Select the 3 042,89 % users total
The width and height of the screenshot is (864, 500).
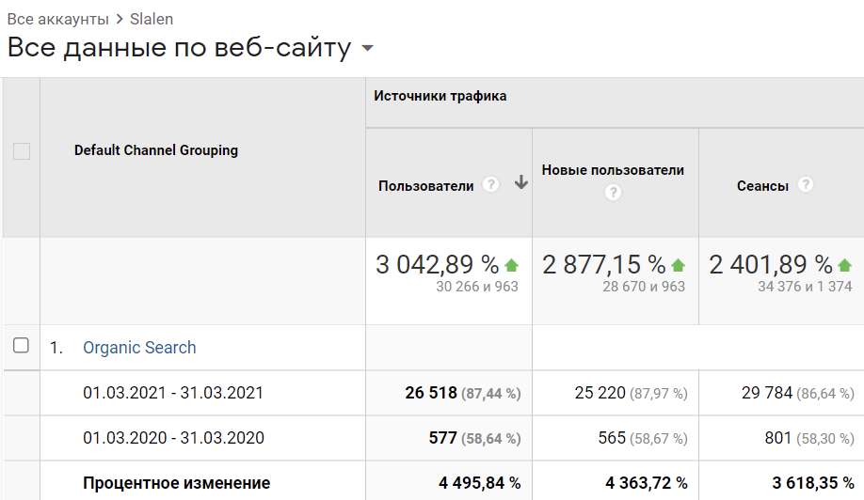pos(438,265)
